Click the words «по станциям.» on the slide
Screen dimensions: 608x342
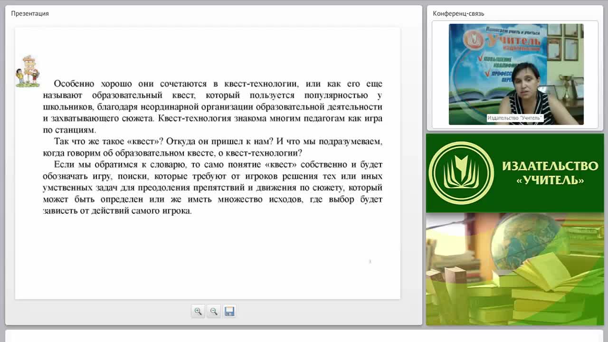[69, 130]
